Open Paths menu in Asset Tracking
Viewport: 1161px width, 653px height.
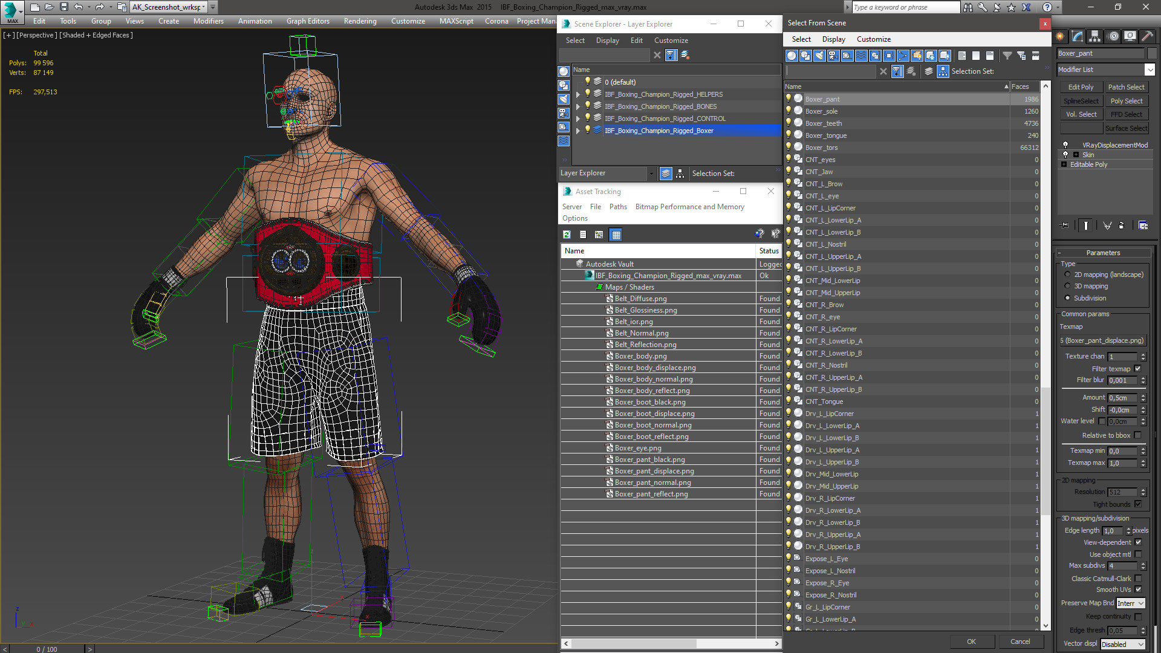coord(618,207)
